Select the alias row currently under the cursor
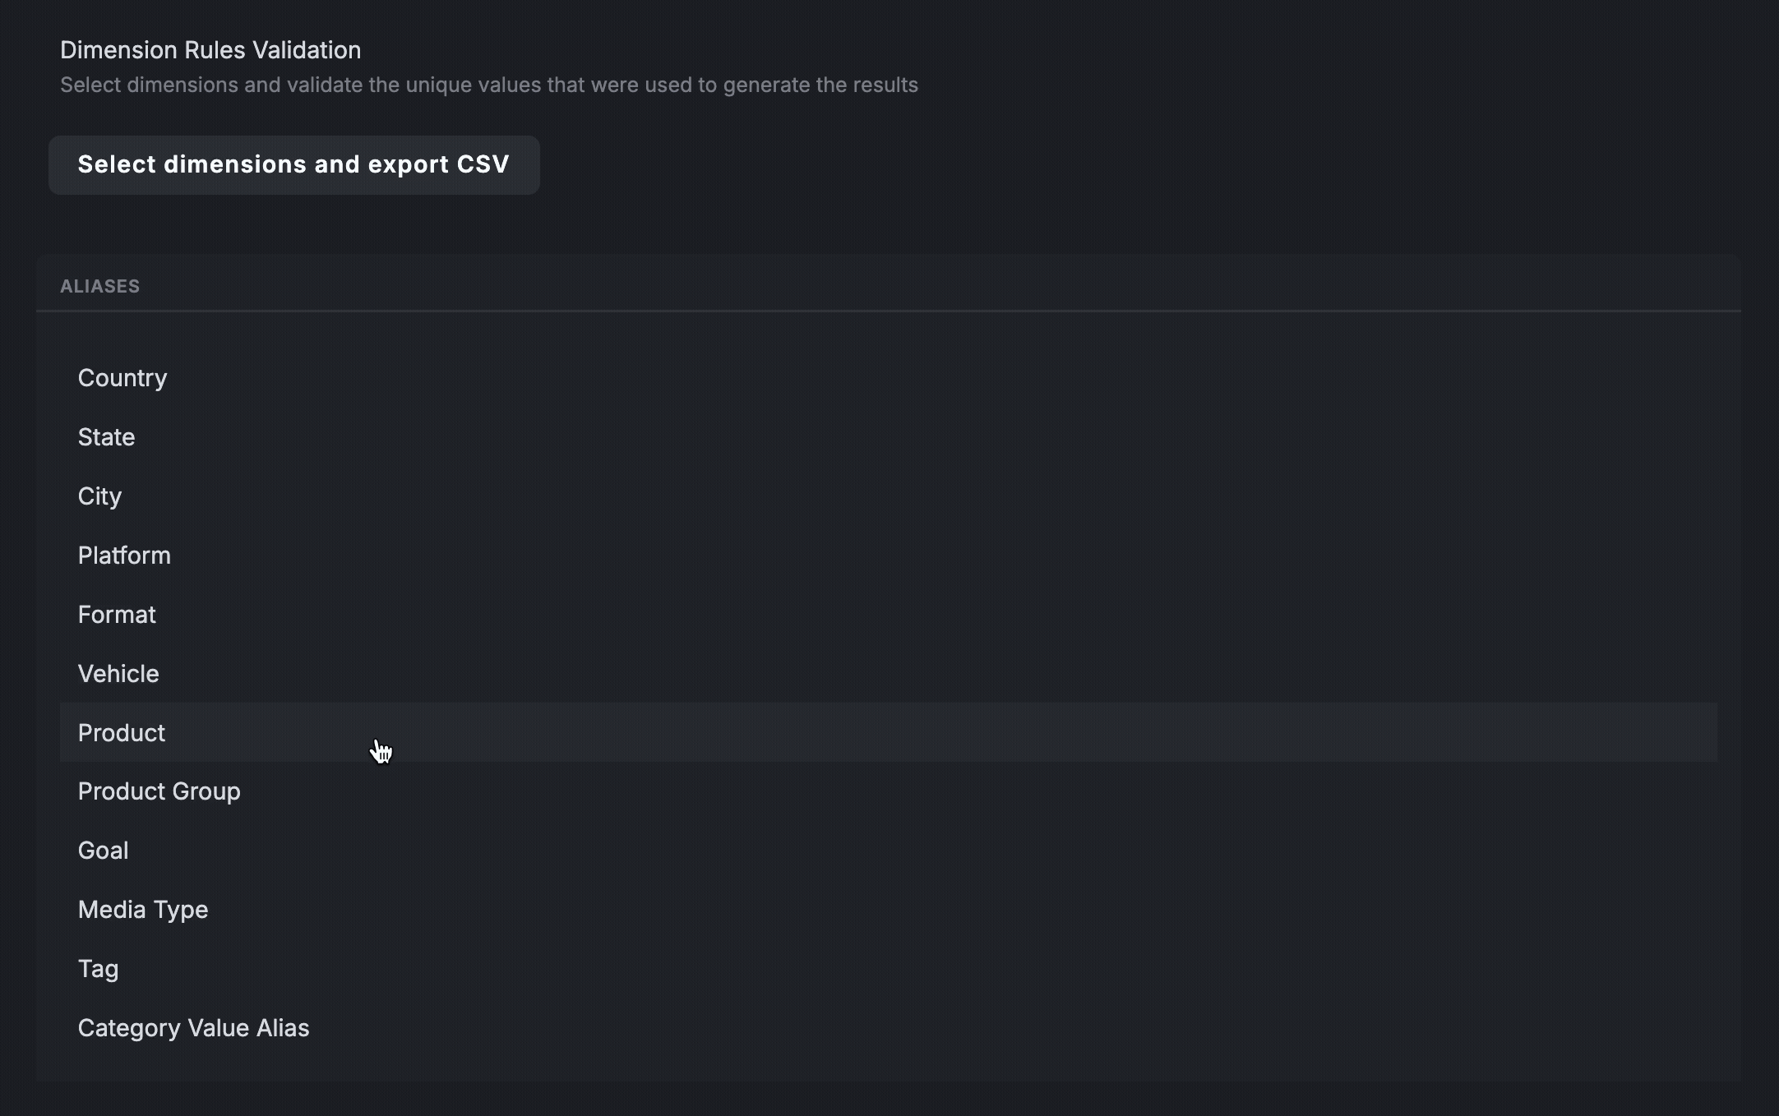The width and height of the screenshot is (1779, 1116). 889,732
